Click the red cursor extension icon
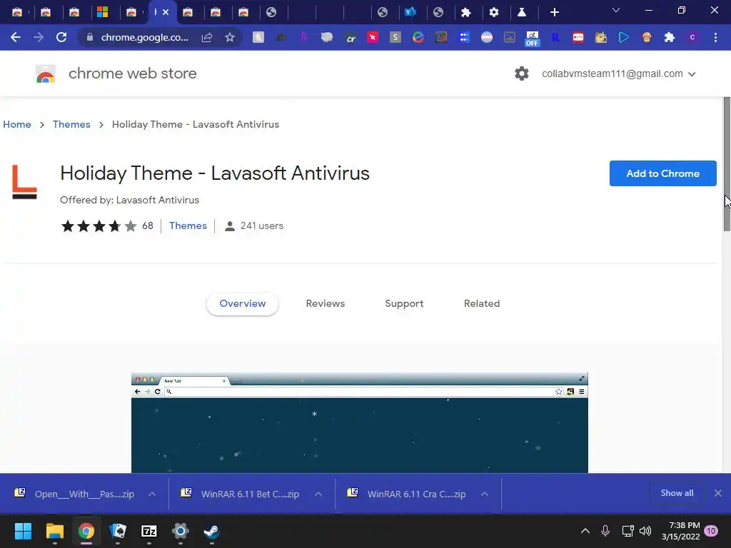This screenshot has width=731, height=548. [x=373, y=37]
